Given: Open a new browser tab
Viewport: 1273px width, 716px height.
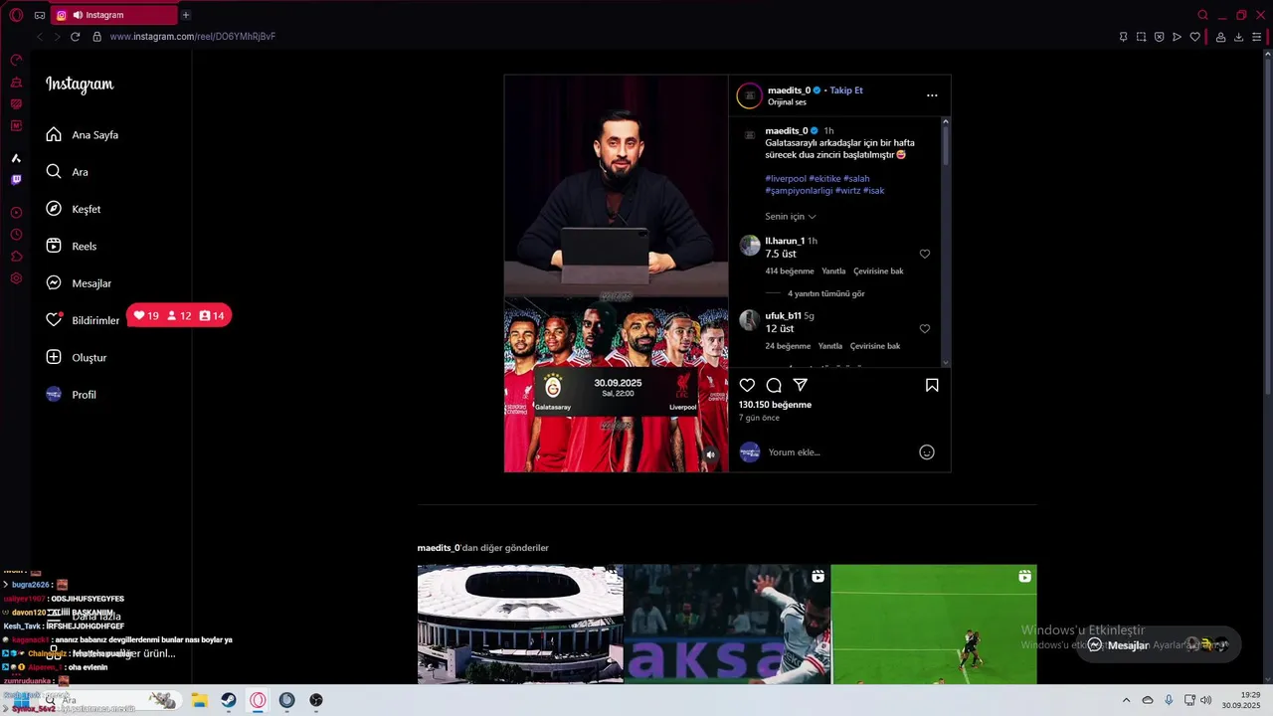Looking at the screenshot, I should pos(186,15).
